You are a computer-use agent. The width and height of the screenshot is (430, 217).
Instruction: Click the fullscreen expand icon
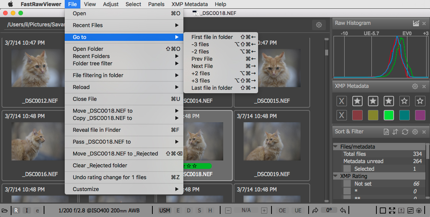392,211
